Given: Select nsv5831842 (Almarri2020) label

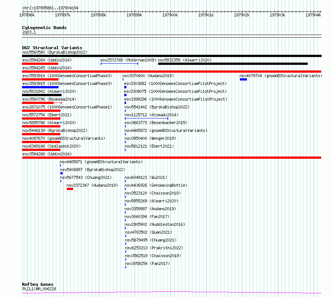Looking at the screenshot, I should click(49, 91).
